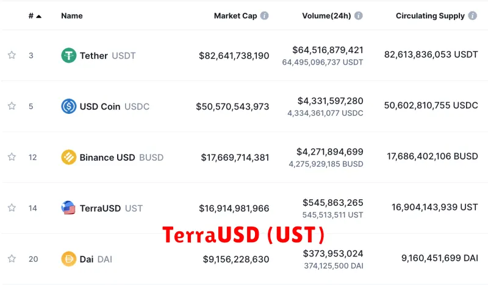Toggle the watchlist star for USD Coin

pos(12,106)
